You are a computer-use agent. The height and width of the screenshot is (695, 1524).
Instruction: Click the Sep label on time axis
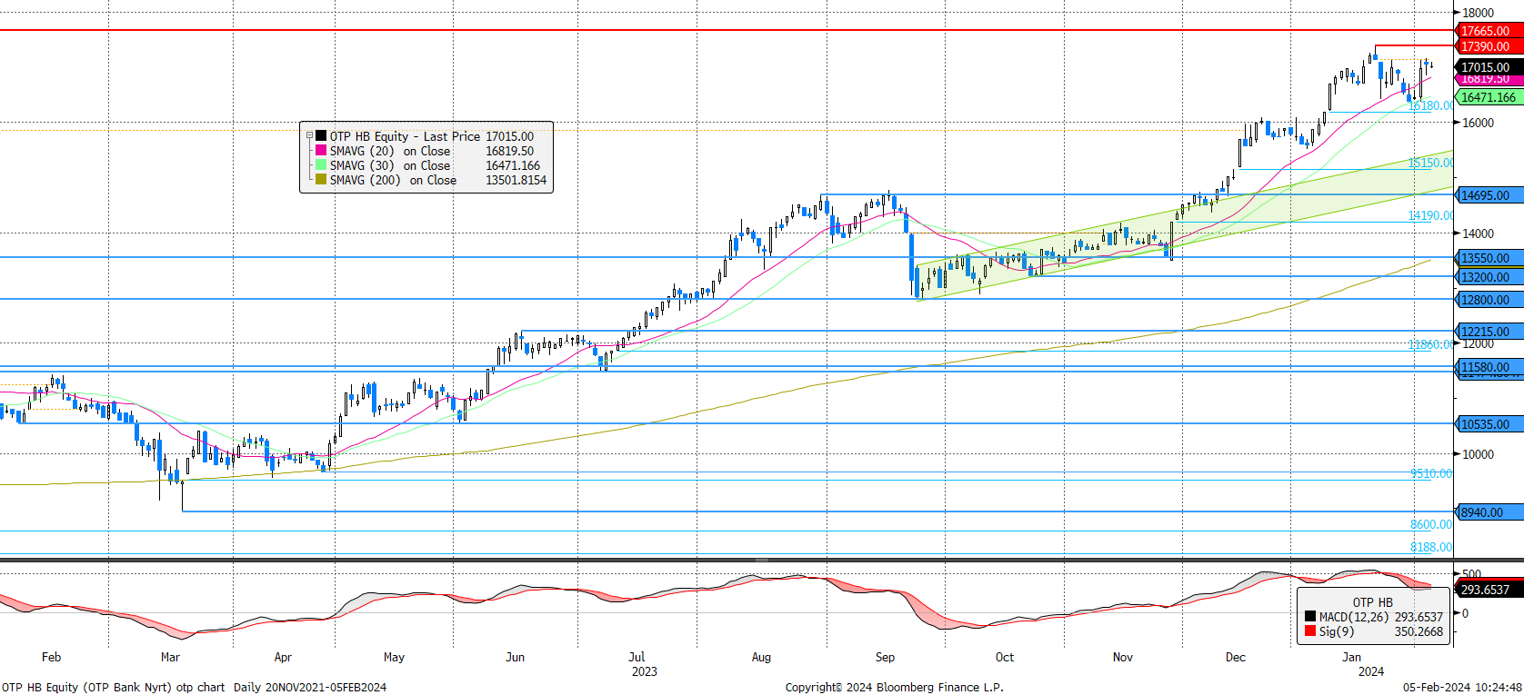tap(885, 657)
